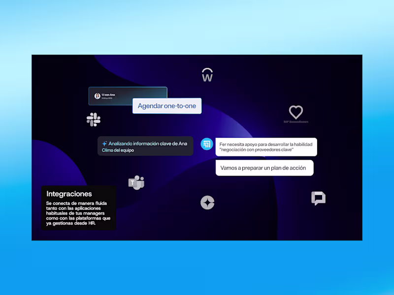Click the Se conecta de manera fluida description
This screenshot has height=295, width=394.
coord(78,213)
